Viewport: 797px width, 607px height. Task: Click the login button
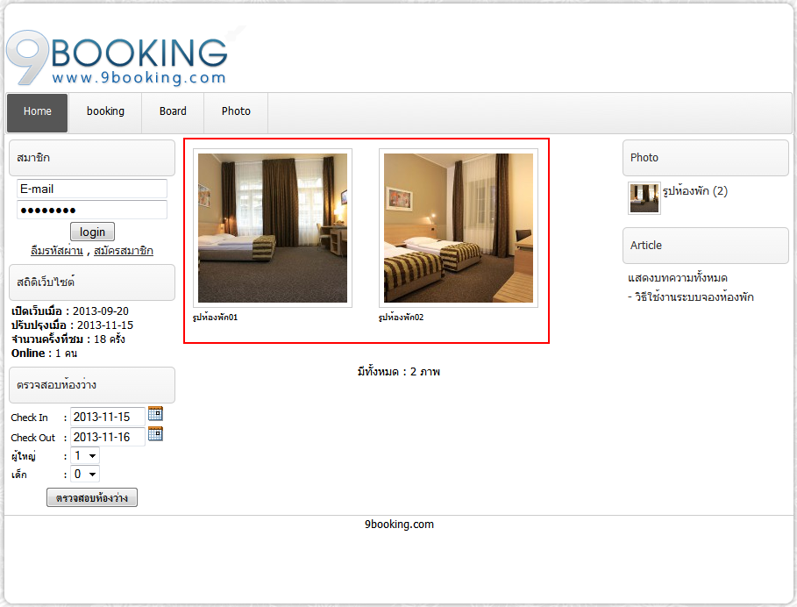click(x=92, y=232)
